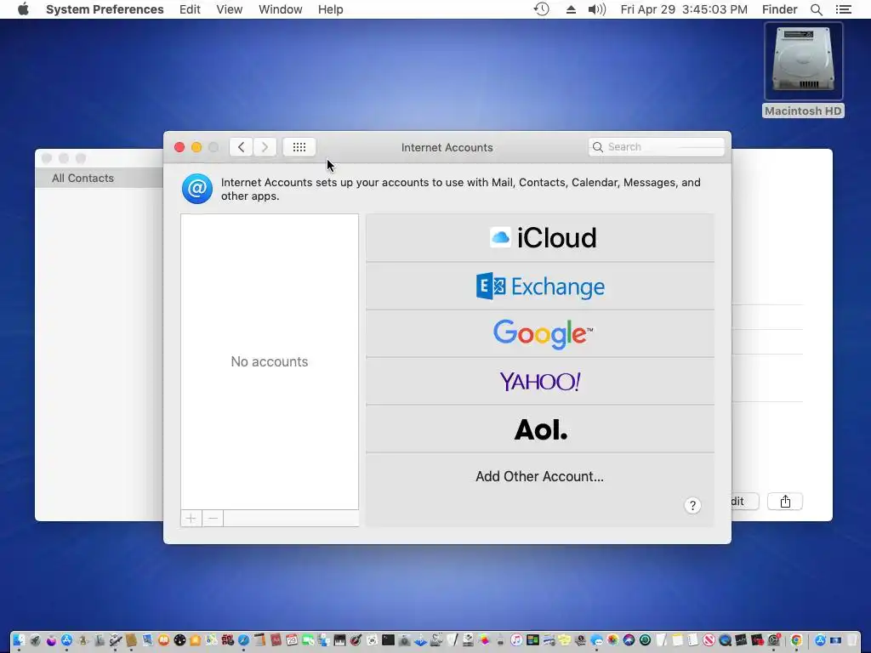Add an iCloud account
Viewport: 871px width, 653px height.
point(540,238)
